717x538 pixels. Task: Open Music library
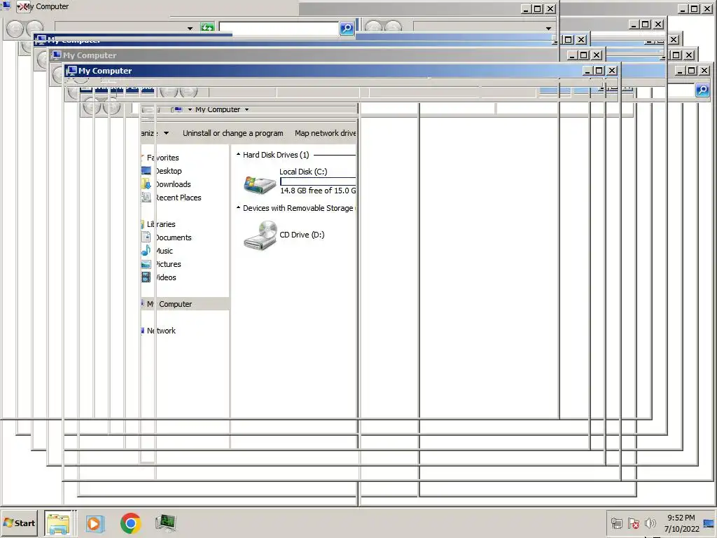click(x=164, y=250)
